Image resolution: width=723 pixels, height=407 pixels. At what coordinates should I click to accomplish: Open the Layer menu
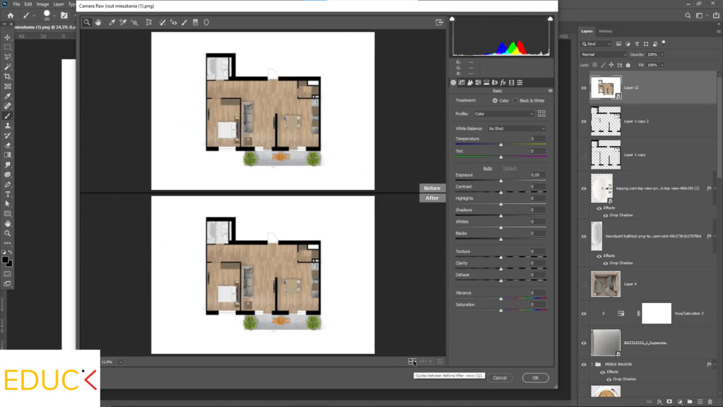[x=57, y=4]
